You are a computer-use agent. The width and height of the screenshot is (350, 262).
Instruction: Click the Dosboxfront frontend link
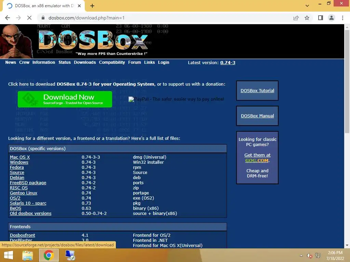click(x=23, y=235)
